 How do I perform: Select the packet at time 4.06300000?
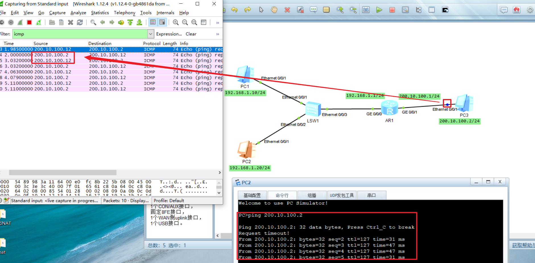(111, 72)
